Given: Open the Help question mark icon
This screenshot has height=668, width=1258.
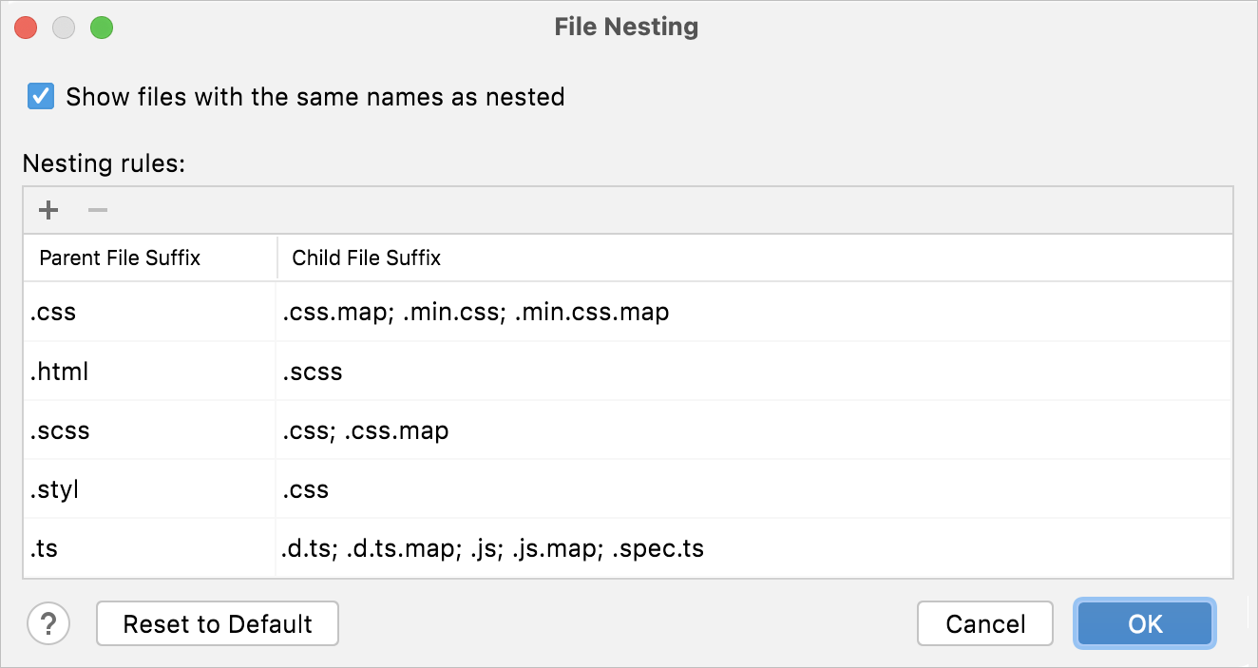Looking at the screenshot, I should pos(48,624).
